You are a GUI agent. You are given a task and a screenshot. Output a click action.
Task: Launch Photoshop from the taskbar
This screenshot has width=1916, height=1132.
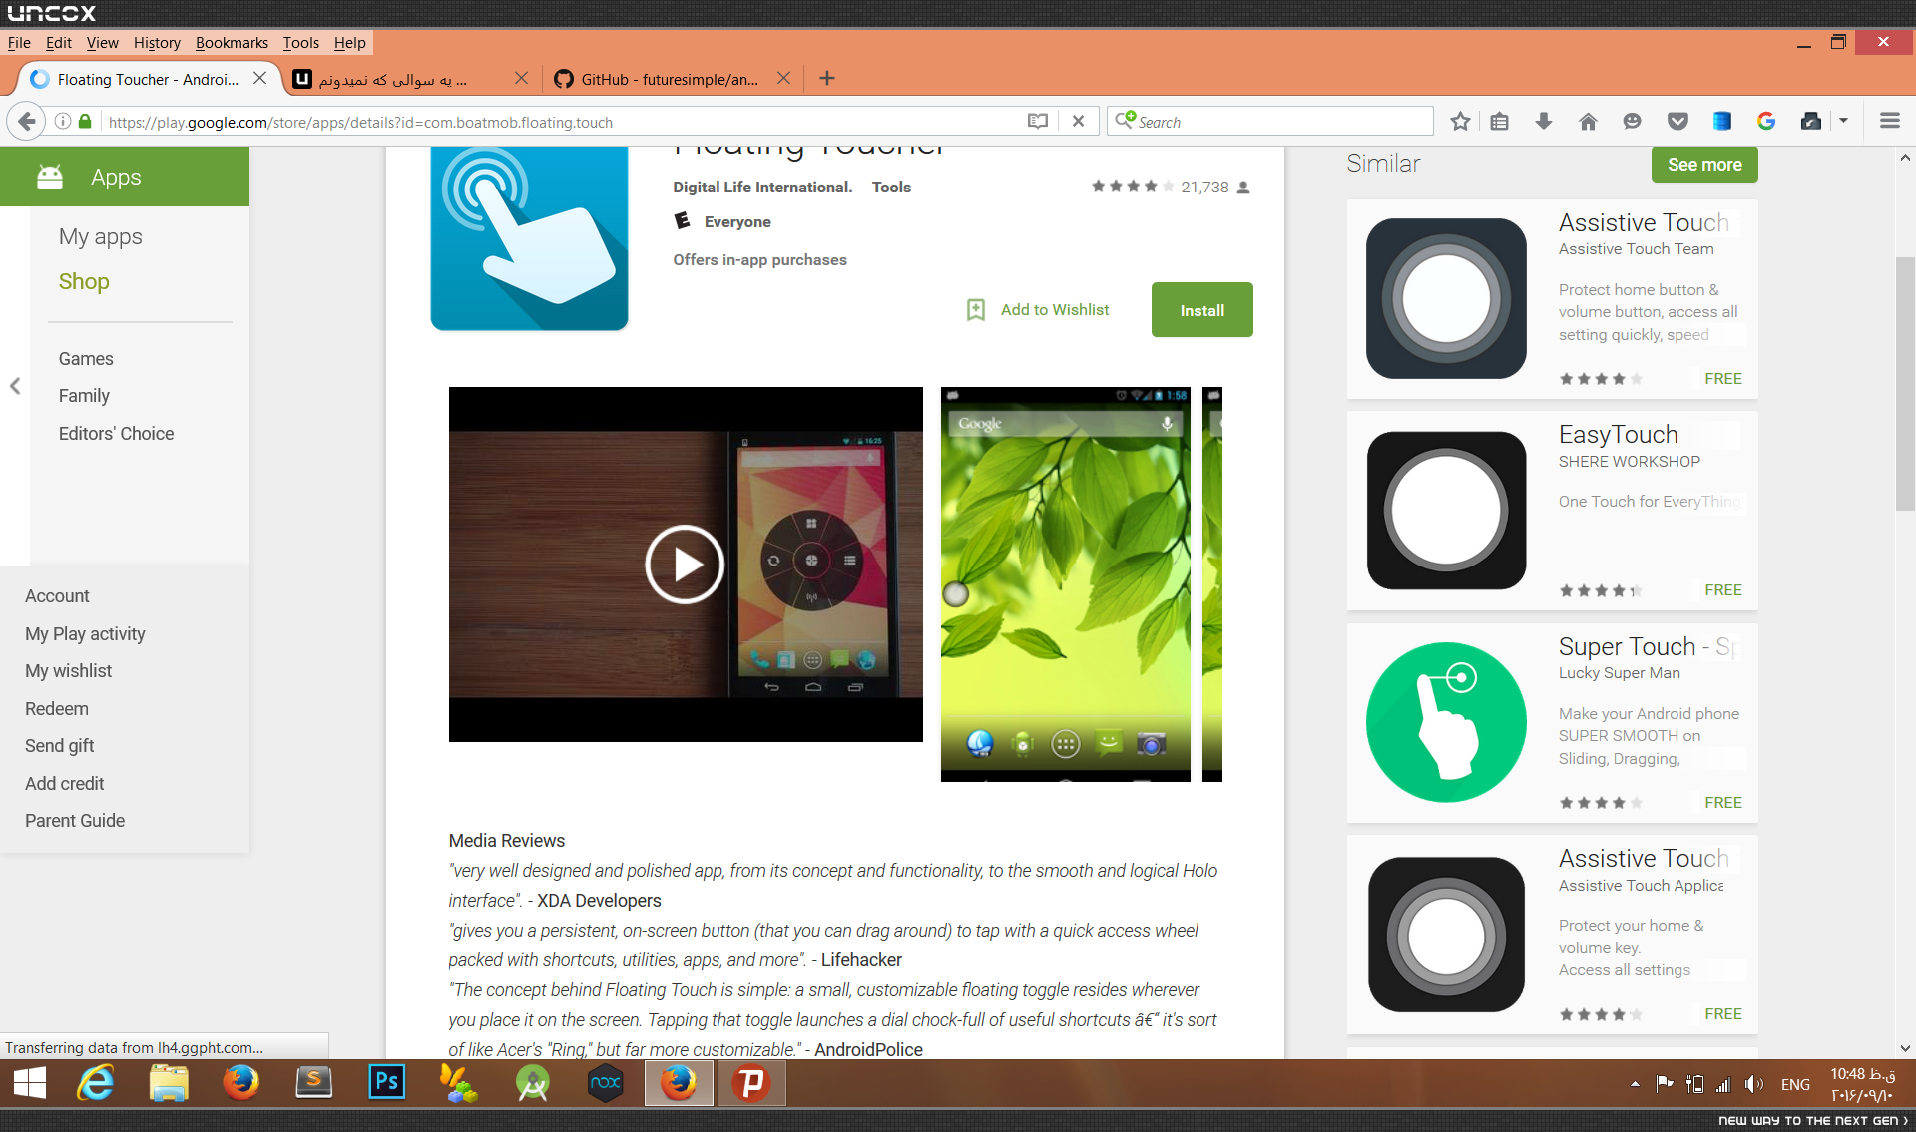(x=387, y=1083)
